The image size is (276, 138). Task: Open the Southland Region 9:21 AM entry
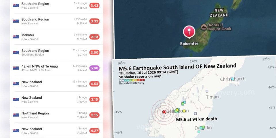57,52
